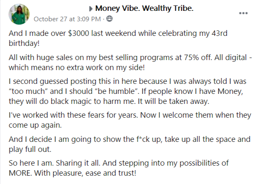Screen dimensions: 260x184
Task: Click the paragraph "I've worked with these fears"
Action: point(130,120)
